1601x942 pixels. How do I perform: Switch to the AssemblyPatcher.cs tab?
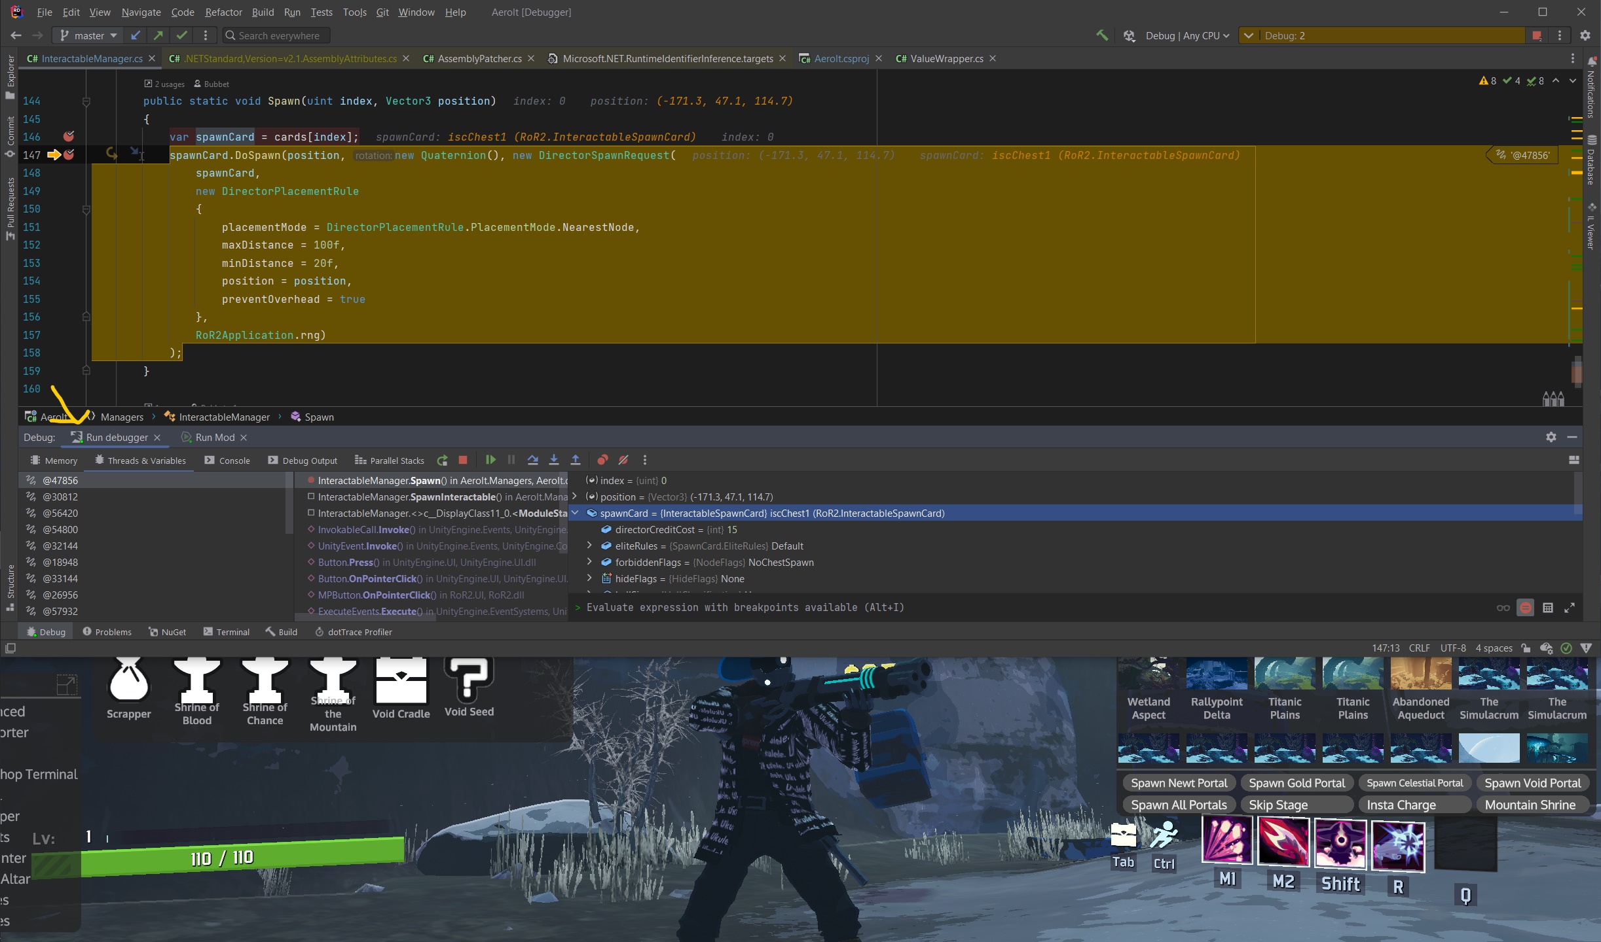[479, 59]
